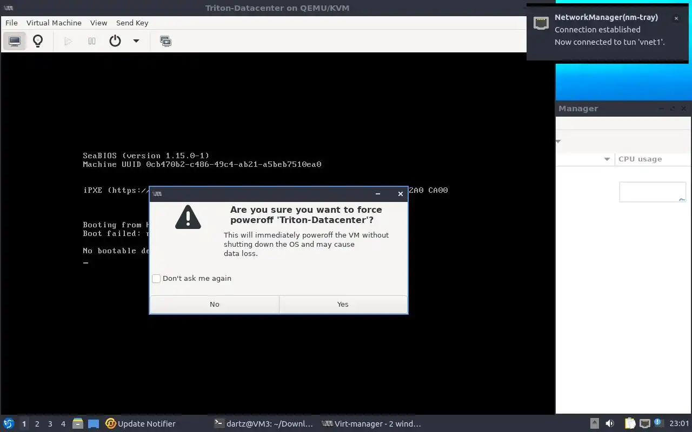Open the Lubuntu start menu
Image resolution: width=692 pixels, height=432 pixels.
pos(8,424)
